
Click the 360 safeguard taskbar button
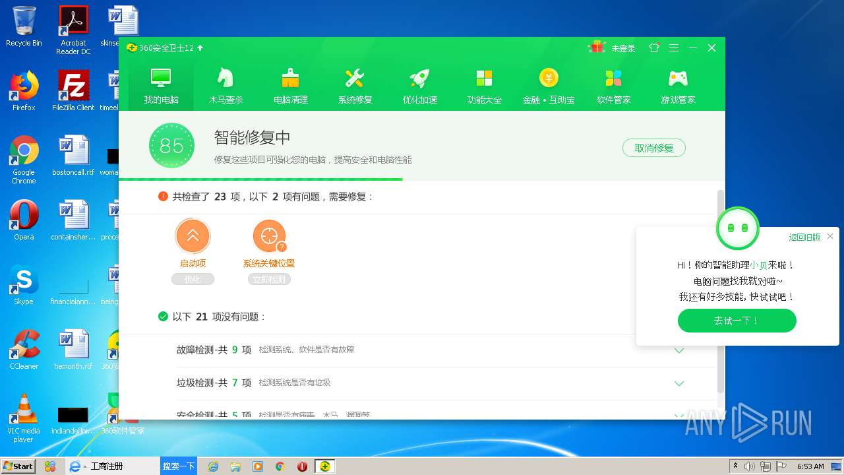324,466
